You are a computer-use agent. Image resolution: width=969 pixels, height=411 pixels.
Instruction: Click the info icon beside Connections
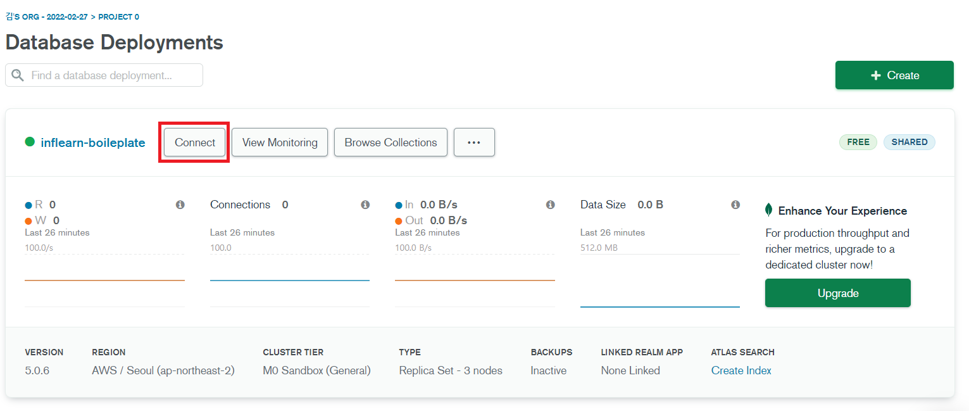click(365, 205)
